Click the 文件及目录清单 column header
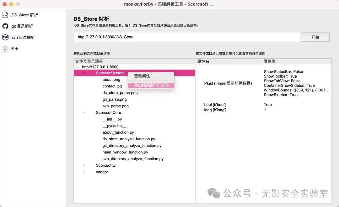The height and width of the screenshot is (207, 339). click(x=134, y=61)
